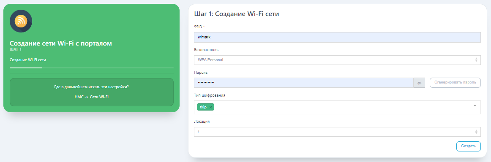
Task: Click the Где в дальнейшем искать hint box
Action: pos(91,92)
